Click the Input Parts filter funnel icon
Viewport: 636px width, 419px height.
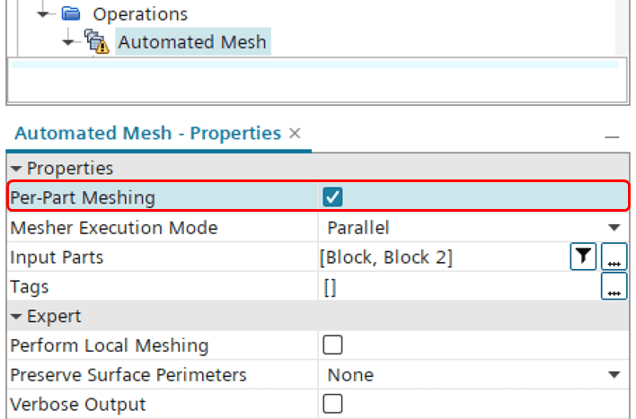click(x=583, y=257)
